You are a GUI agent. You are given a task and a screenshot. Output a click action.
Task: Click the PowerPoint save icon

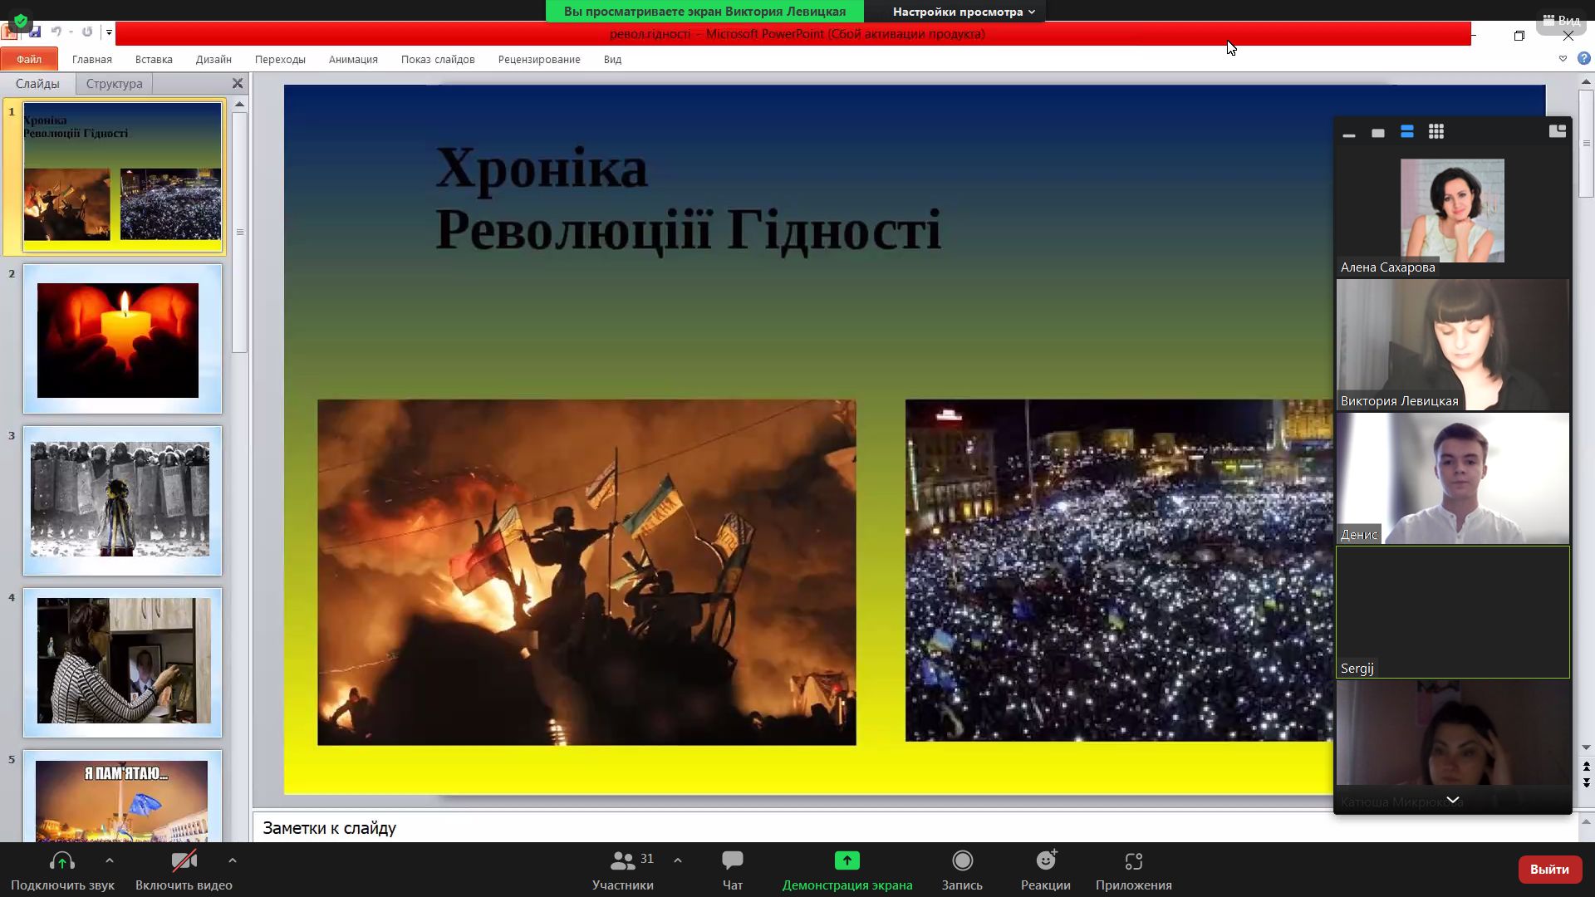pyautogui.click(x=35, y=32)
